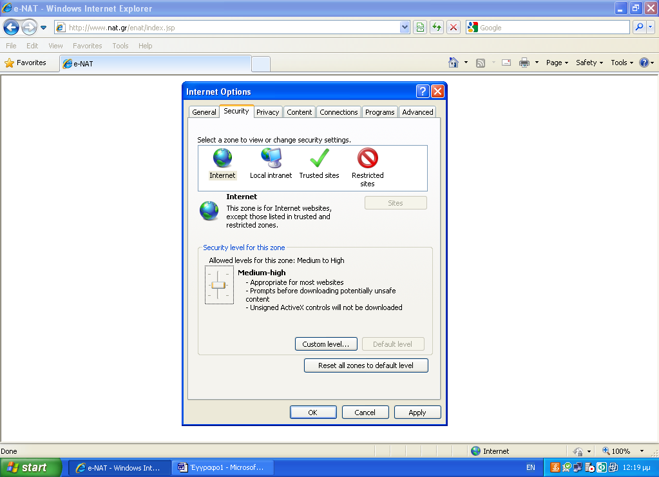
Task: Open the Favorites menu in the menu bar
Action: 88,46
